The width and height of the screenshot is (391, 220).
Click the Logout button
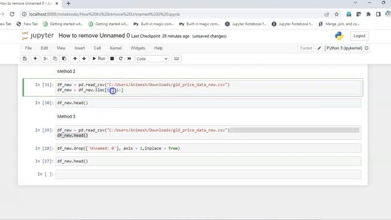359,36
